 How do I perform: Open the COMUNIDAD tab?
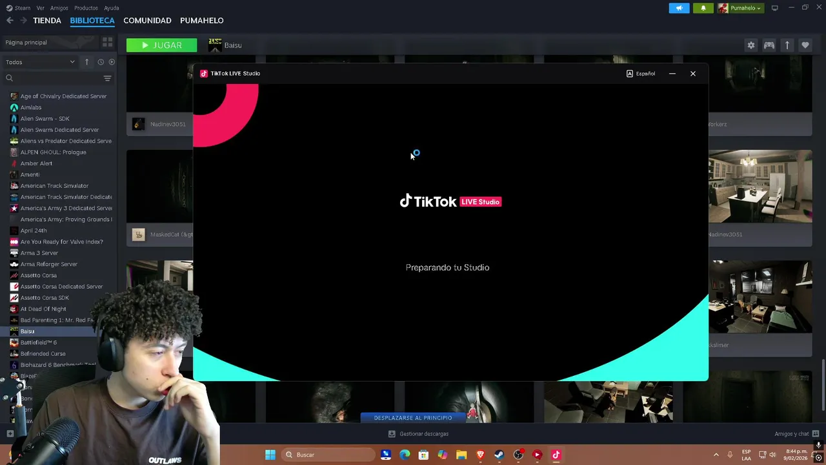[x=147, y=21]
